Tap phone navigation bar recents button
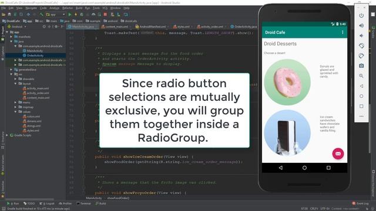376x211 pixels. pos(328,168)
